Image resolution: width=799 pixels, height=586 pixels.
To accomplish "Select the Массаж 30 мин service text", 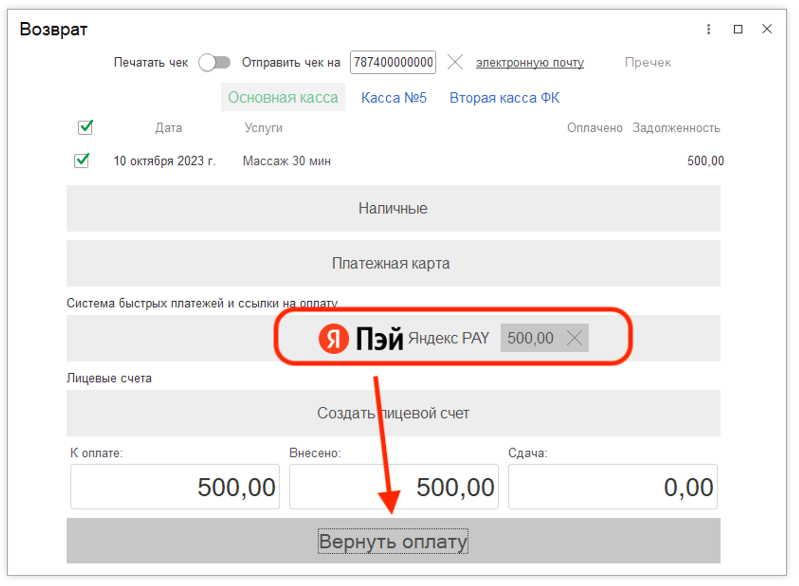I will (x=287, y=161).
